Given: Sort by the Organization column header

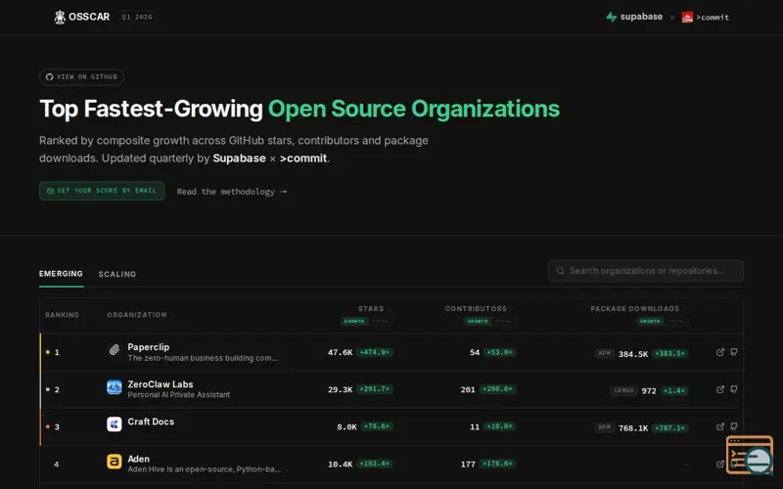Looking at the screenshot, I should click(x=137, y=315).
